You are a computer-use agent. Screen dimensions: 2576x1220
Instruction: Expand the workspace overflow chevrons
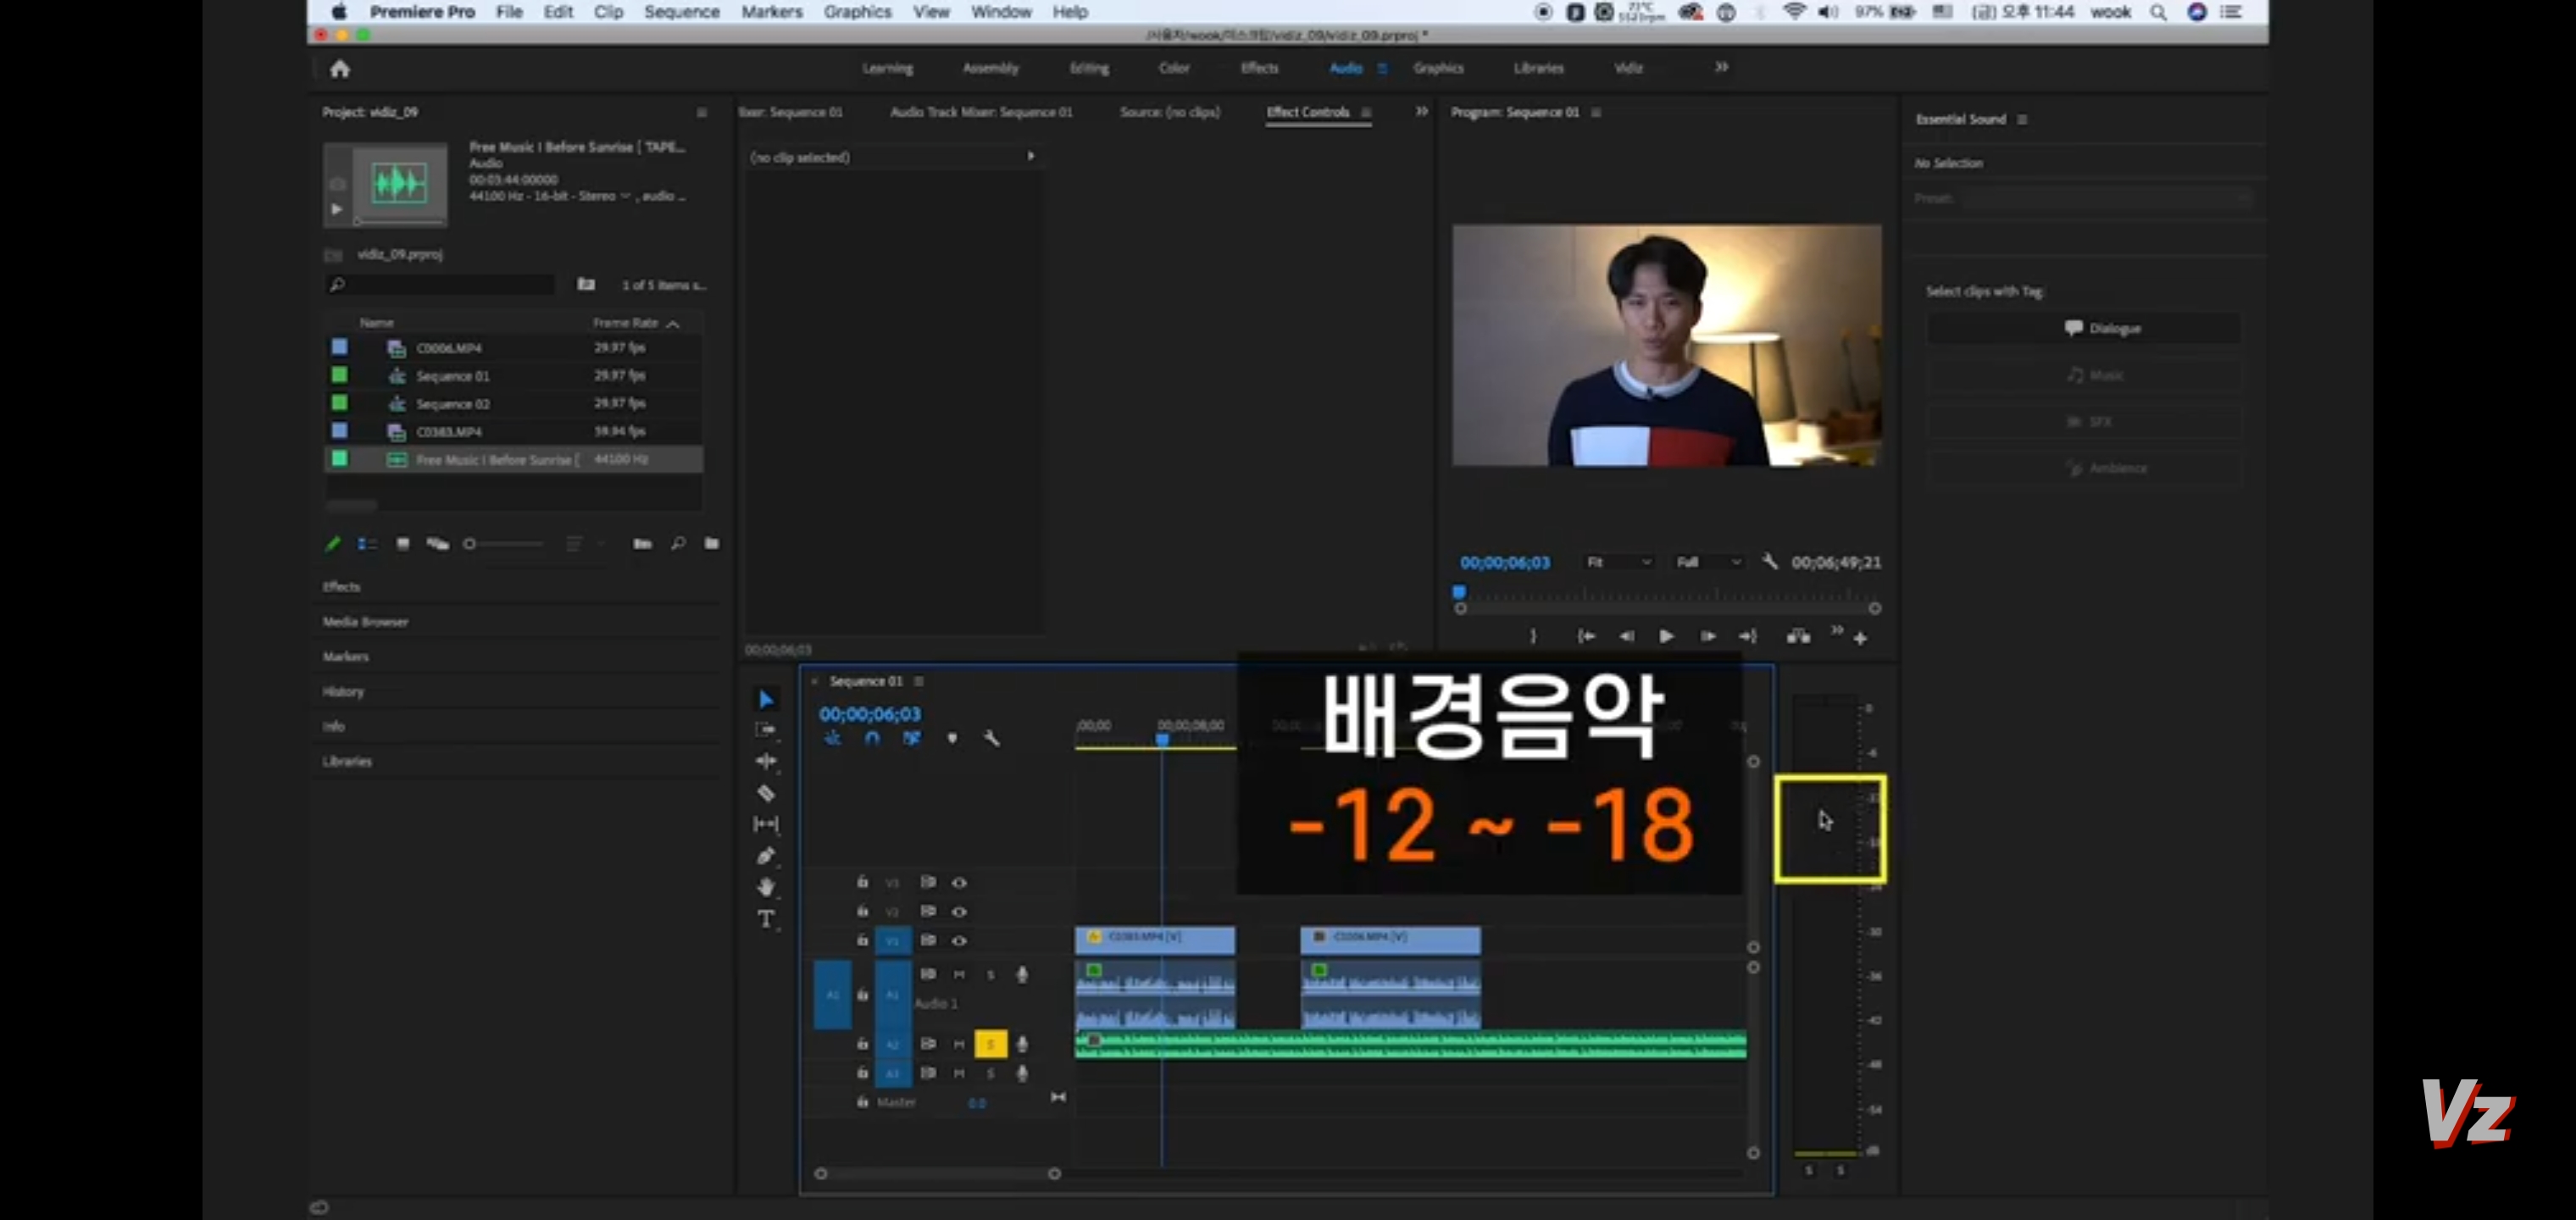[1721, 68]
